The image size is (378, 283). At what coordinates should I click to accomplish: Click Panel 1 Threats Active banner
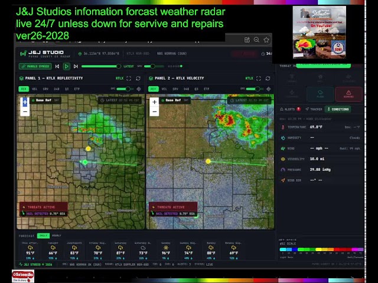pos(43,209)
